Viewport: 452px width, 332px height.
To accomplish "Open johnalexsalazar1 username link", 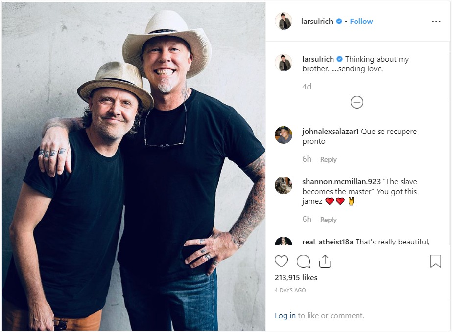I will pos(331,132).
